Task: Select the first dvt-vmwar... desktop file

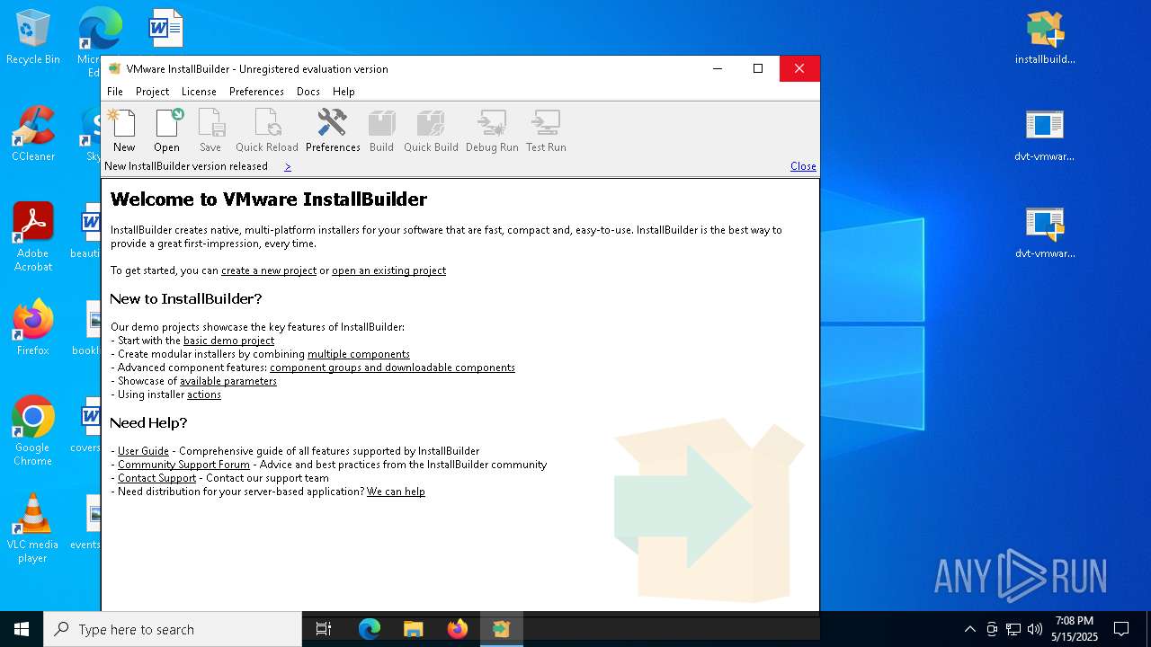Action: pos(1045,134)
